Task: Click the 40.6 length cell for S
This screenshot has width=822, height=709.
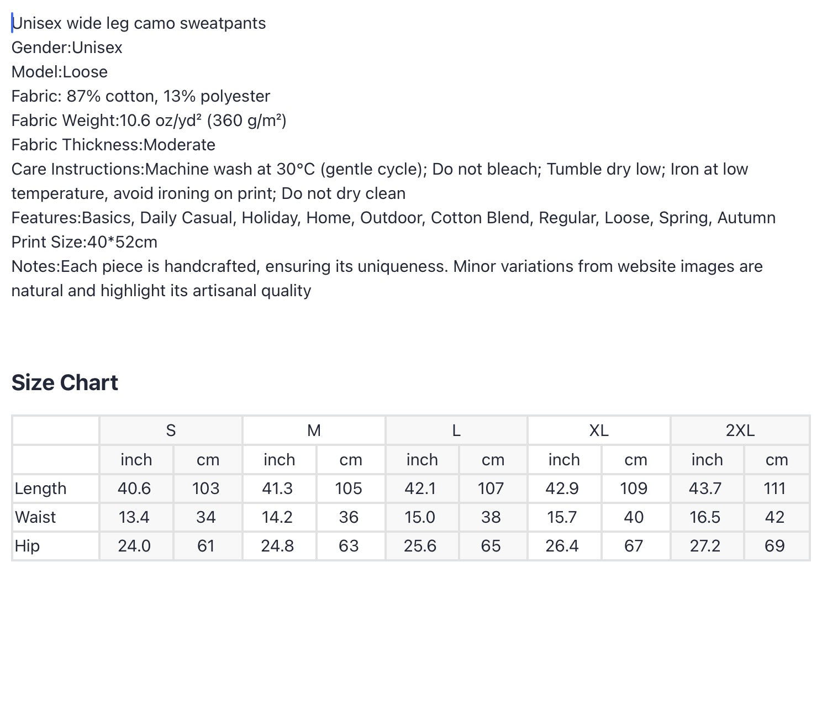Action: (134, 489)
